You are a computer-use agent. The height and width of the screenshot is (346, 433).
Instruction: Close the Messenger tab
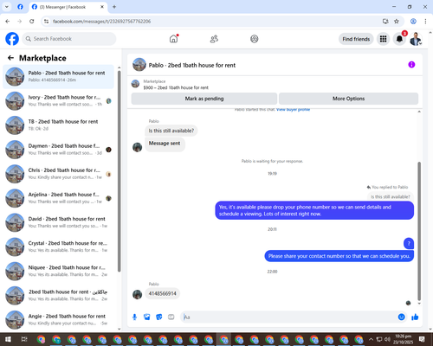(x=102, y=7)
